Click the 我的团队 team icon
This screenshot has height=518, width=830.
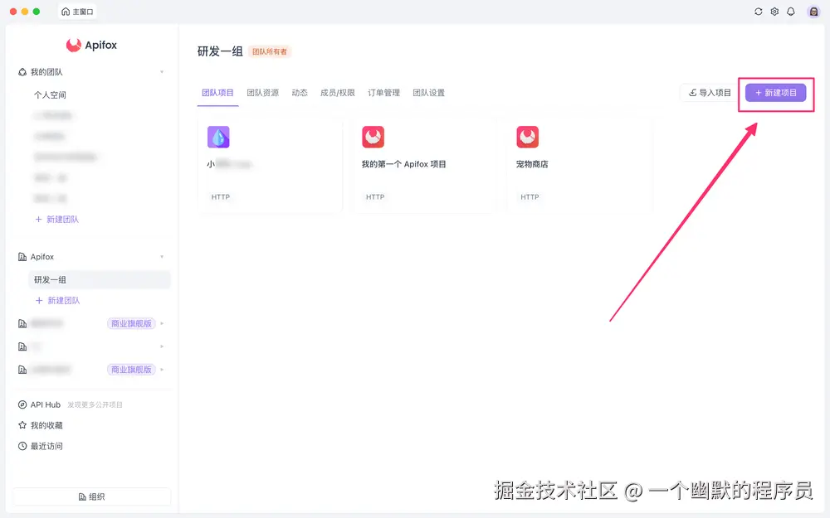(x=22, y=72)
